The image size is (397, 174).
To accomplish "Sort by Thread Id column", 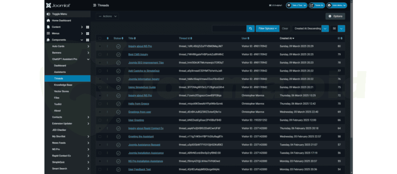I will 185,38.
